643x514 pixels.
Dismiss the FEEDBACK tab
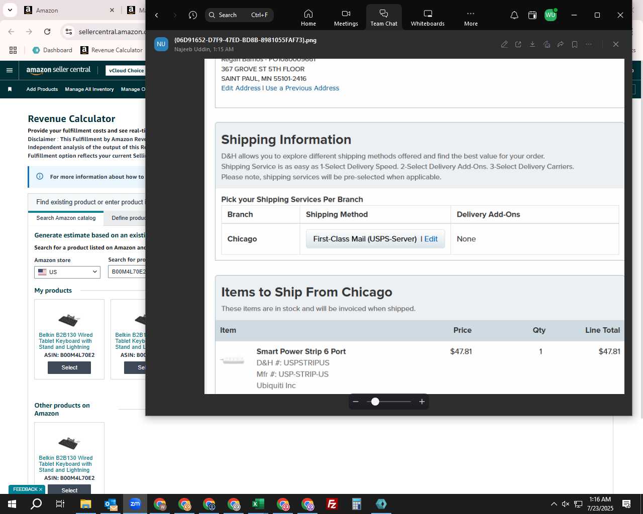tap(41, 489)
